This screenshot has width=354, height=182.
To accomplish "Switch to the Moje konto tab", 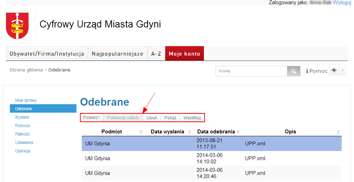I will click(x=184, y=54).
